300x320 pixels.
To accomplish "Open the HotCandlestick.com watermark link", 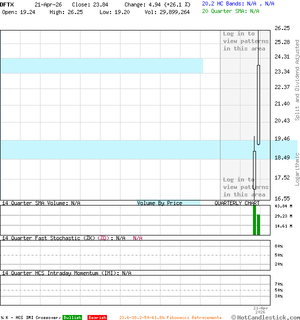I will pos(265,317).
